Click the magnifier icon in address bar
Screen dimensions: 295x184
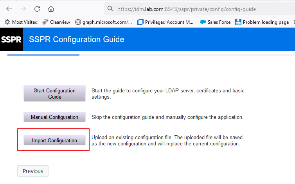pos(110,9)
